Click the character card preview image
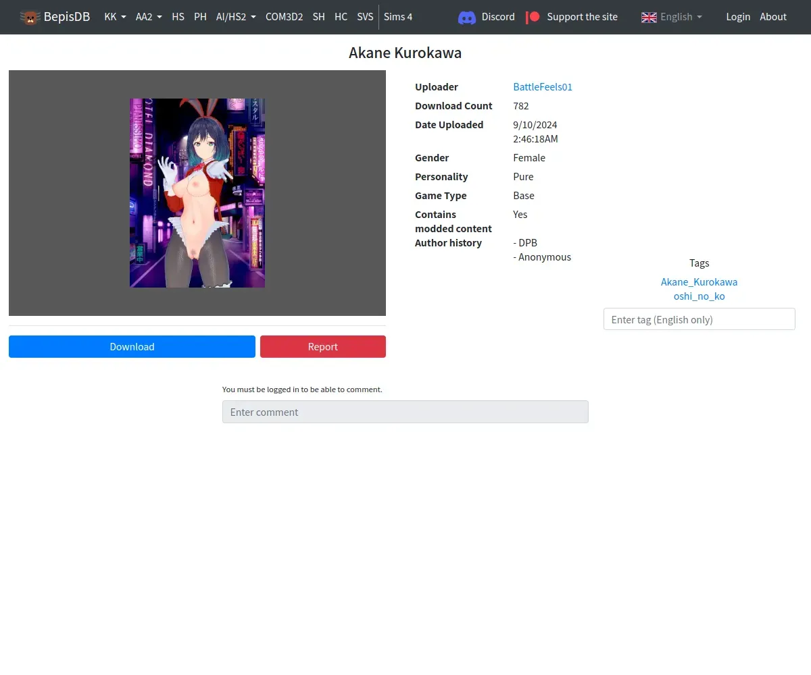This screenshot has width=811, height=675. tap(197, 193)
